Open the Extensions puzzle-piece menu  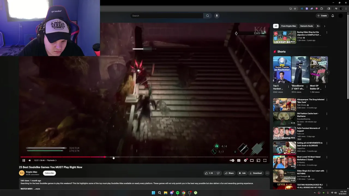pos(321,9)
